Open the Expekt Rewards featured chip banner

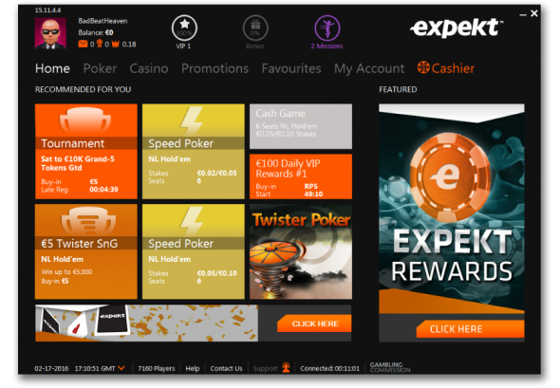point(452,209)
